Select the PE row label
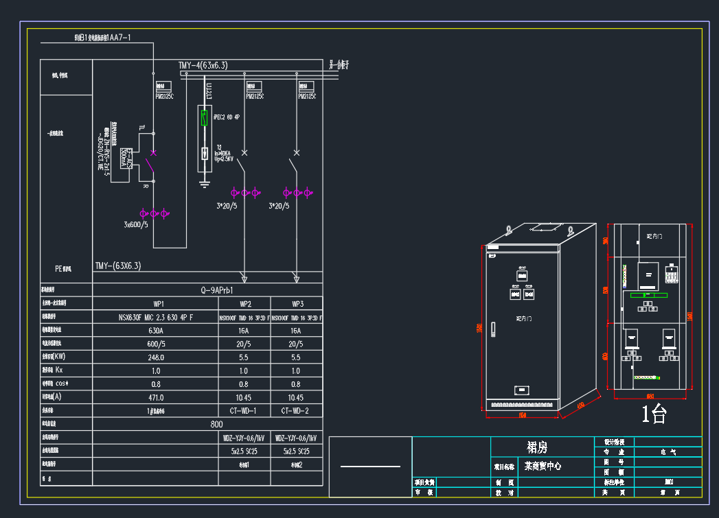 pyautogui.click(x=62, y=269)
